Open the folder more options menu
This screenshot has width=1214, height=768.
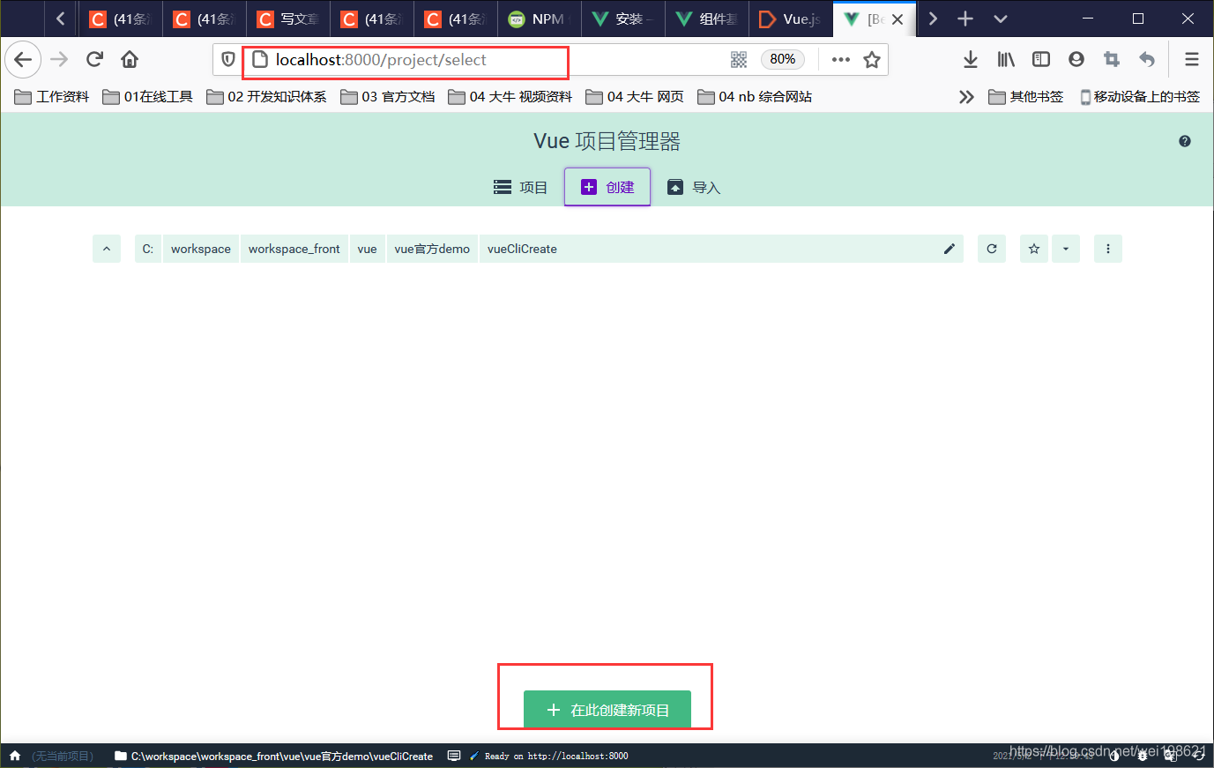(x=1108, y=249)
